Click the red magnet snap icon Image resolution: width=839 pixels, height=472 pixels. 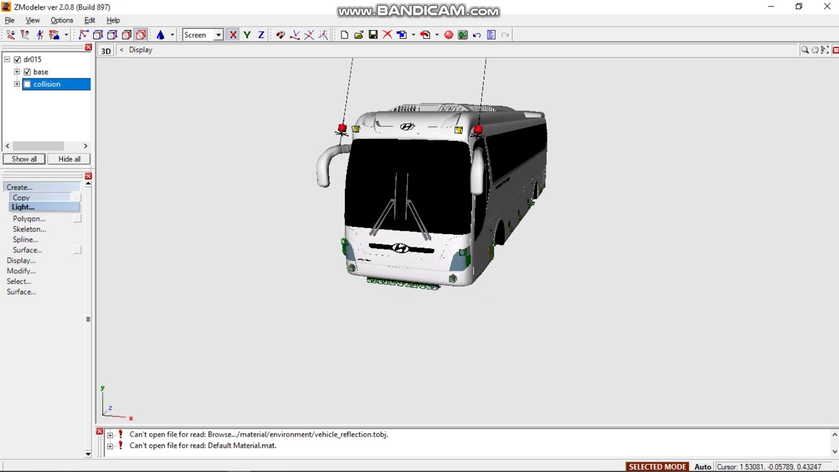tap(281, 35)
